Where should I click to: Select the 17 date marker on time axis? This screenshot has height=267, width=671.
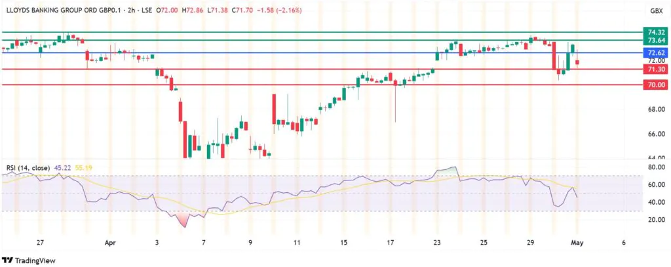pyautogui.click(x=391, y=242)
